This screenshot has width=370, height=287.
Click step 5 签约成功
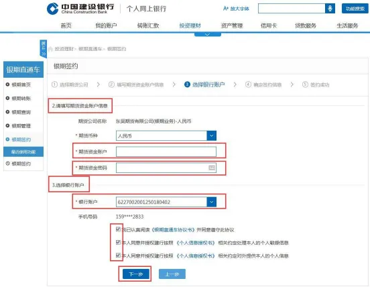coord(316,84)
